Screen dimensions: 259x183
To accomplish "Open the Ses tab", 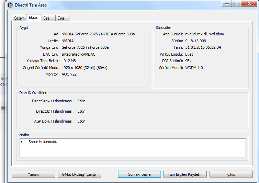I will 48,18.
